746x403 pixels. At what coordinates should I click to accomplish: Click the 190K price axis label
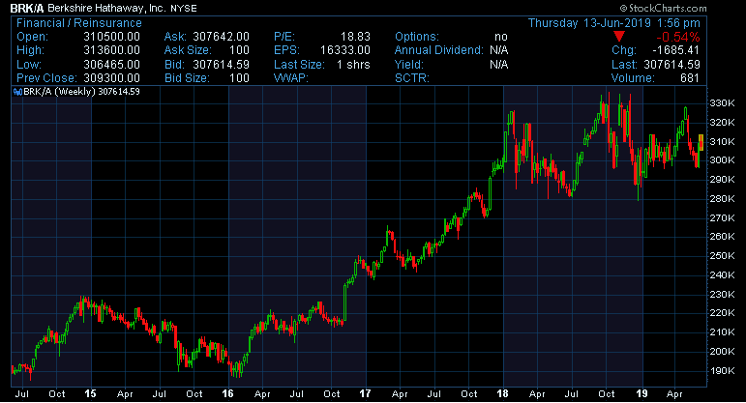[x=722, y=371]
